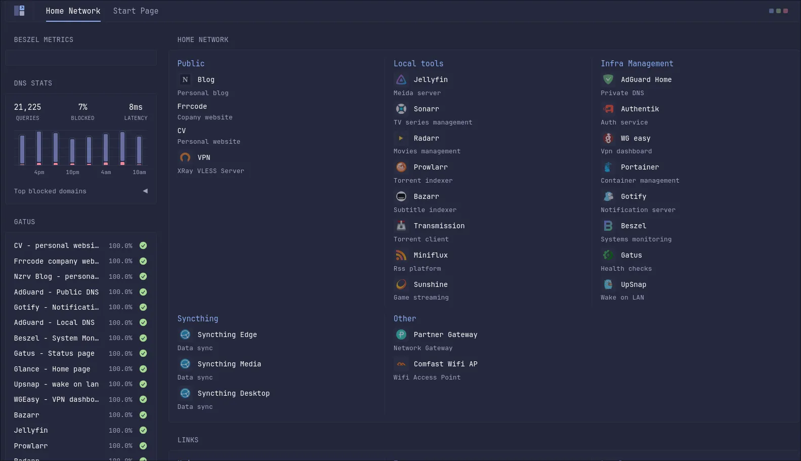Open the Blog N icon

[185, 79]
